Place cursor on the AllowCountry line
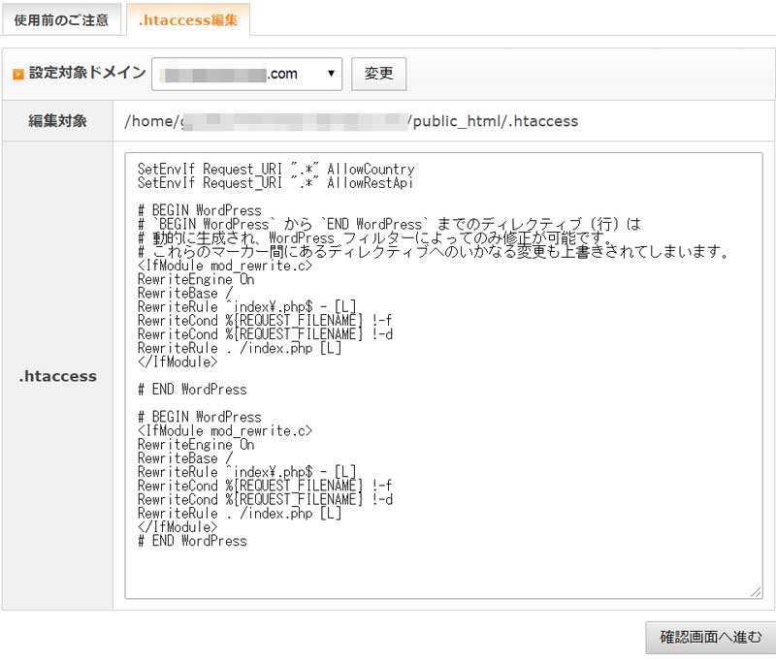Viewport: 776px width, 660px height. (275, 169)
